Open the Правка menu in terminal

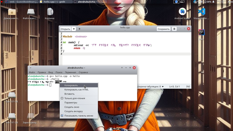(42, 72)
